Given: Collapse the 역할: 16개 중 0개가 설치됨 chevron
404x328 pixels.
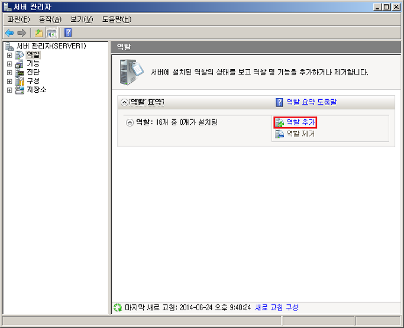Looking at the screenshot, I should coord(130,122).
